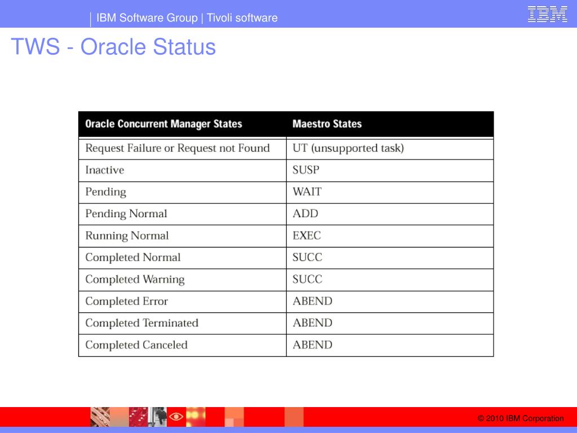This screenshot has width=577, height=433.
Task: Click the 'Inactive' table cell
Action: tap(183, 170)
